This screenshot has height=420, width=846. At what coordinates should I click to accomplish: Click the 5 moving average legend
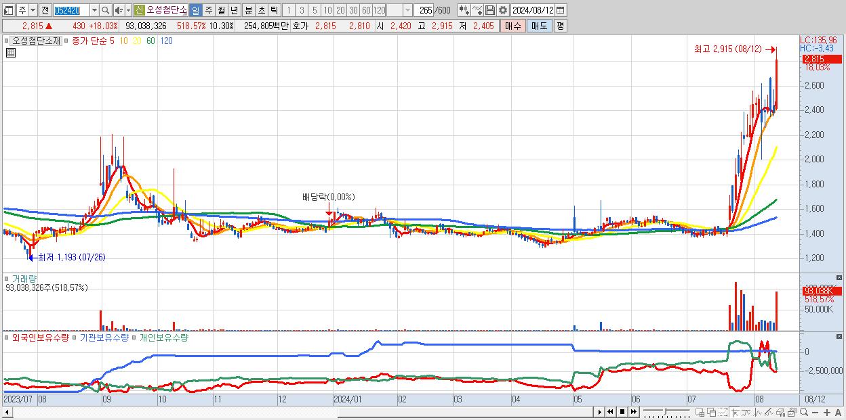coord(112,41)
